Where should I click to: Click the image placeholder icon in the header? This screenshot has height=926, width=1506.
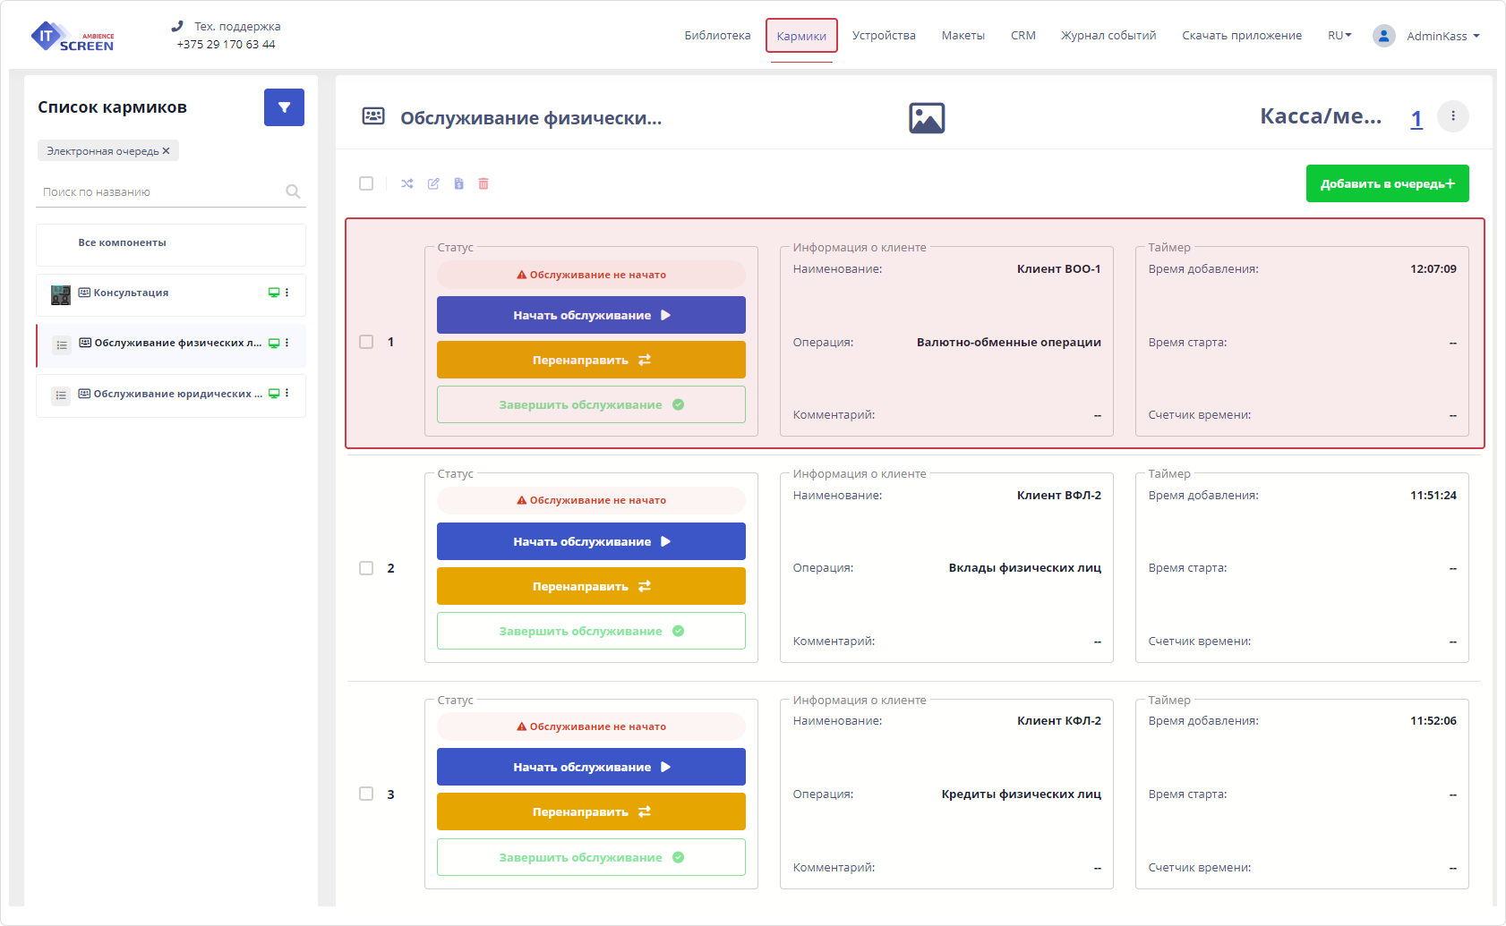click(927, 118)
